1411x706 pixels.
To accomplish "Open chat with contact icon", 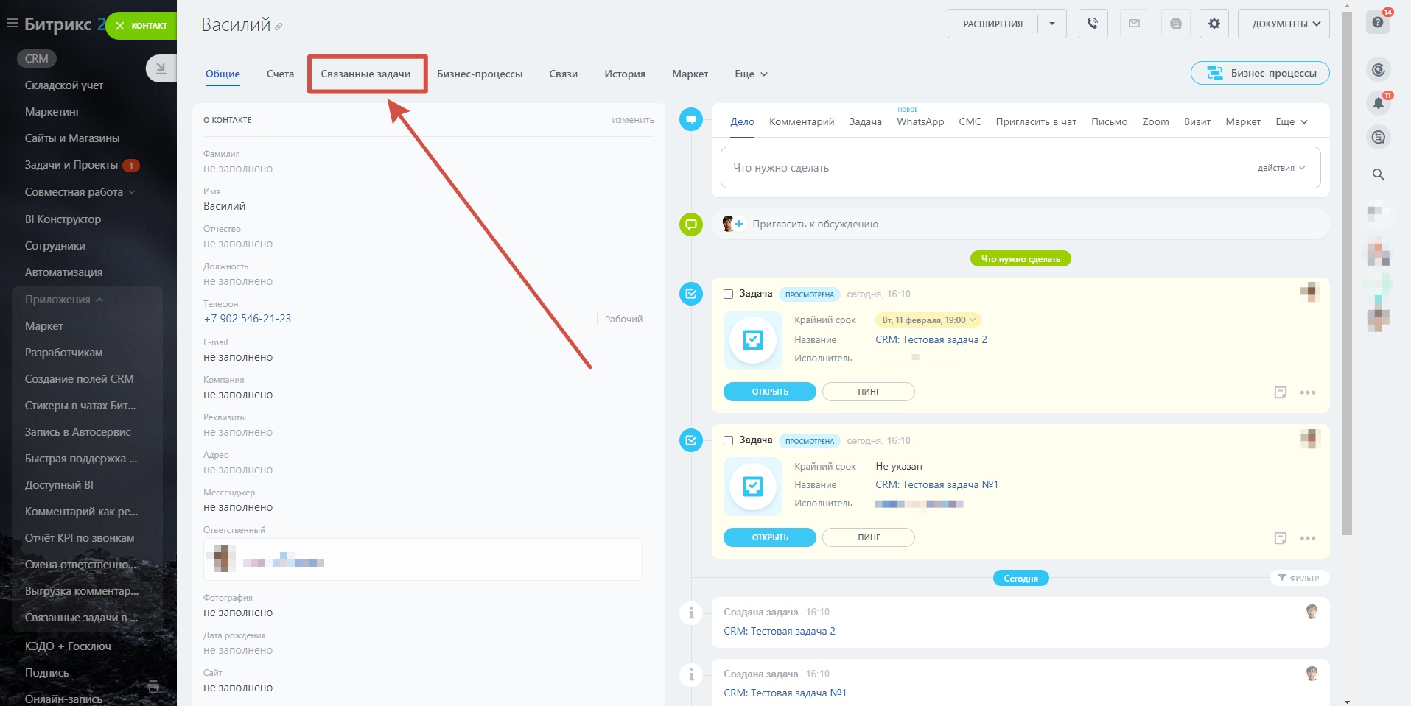I will coord(1175,24).
